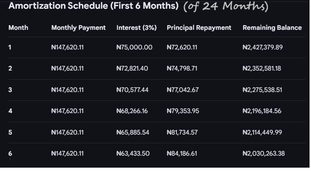The height and width of the screenshot is (172, 311).
Task: Select the principal repayment ₦72,620.11 cell
Action: [182, 47]
